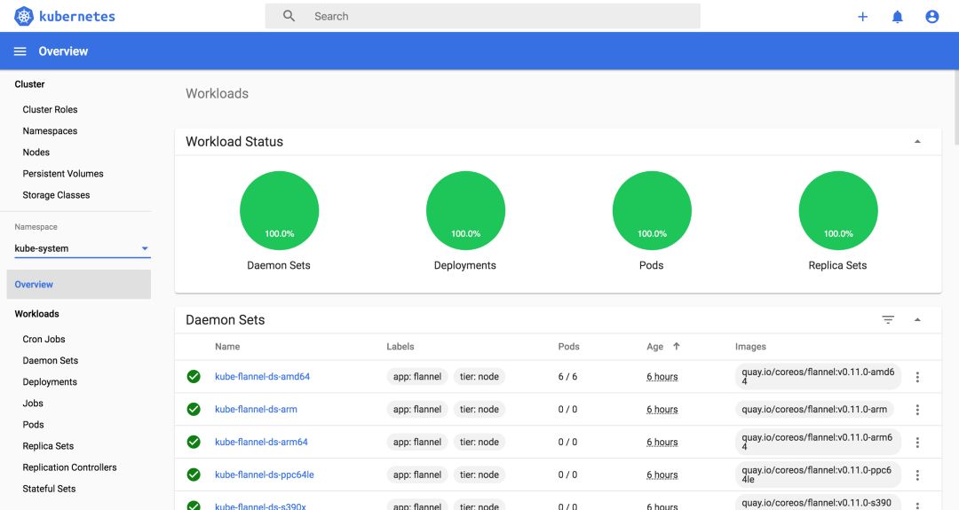Open the user account icon
Screen dimensions: 959x510
click(932, 17)
